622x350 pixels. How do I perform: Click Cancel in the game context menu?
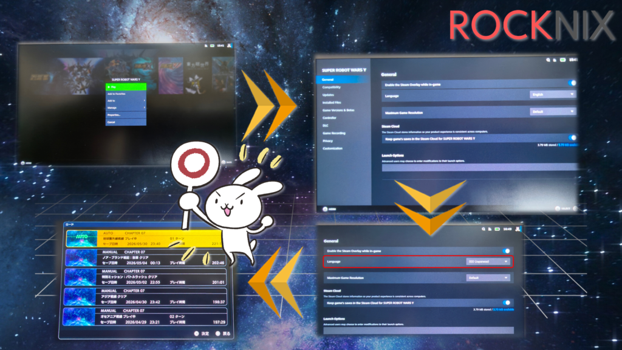(x=126, y=122)
